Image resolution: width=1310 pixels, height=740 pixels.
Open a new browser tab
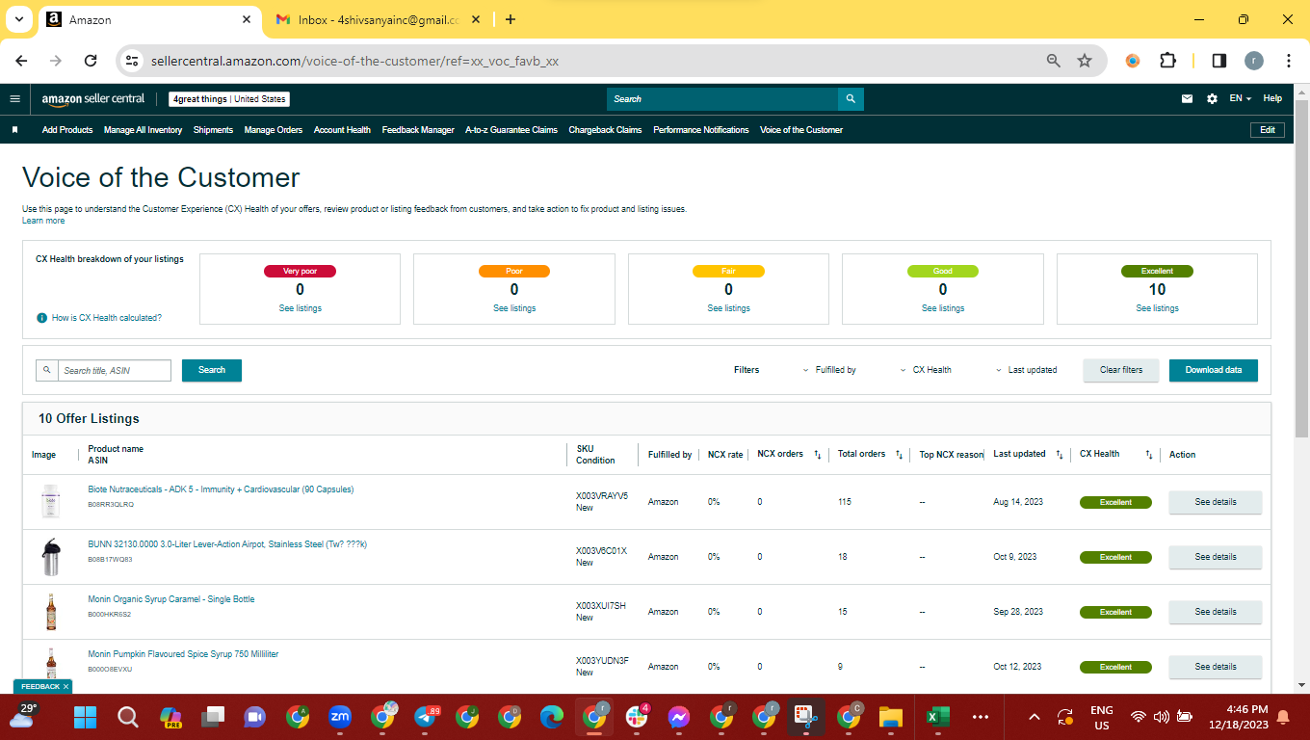tap(511, 19)
